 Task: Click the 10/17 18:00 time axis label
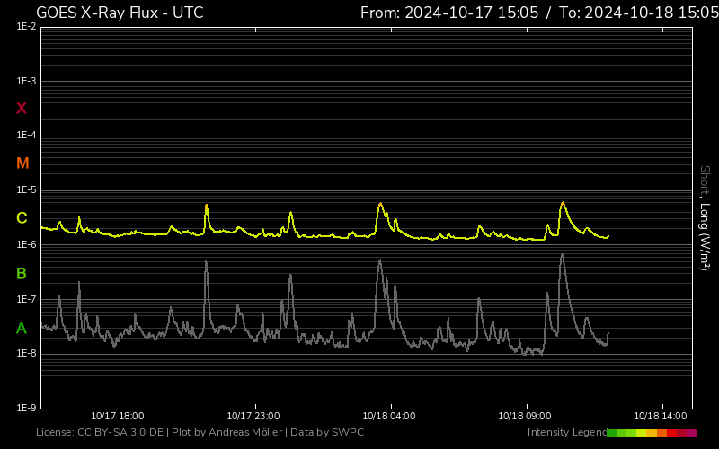(x=119, y=416)
